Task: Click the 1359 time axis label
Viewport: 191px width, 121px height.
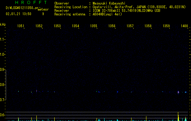Action: pos(166,26)
